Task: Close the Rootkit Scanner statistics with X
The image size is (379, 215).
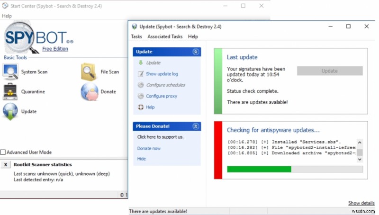Action: pyautogui.click(x=6, y=165)
